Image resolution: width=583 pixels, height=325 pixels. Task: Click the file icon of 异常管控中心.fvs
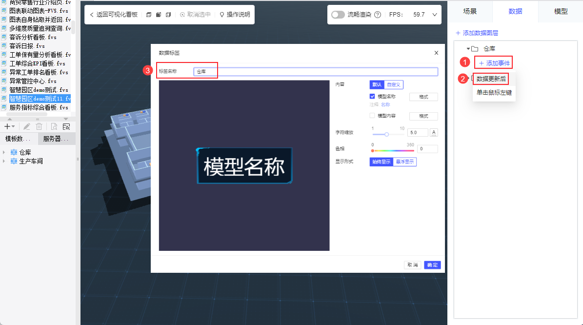tap(4, 81)
